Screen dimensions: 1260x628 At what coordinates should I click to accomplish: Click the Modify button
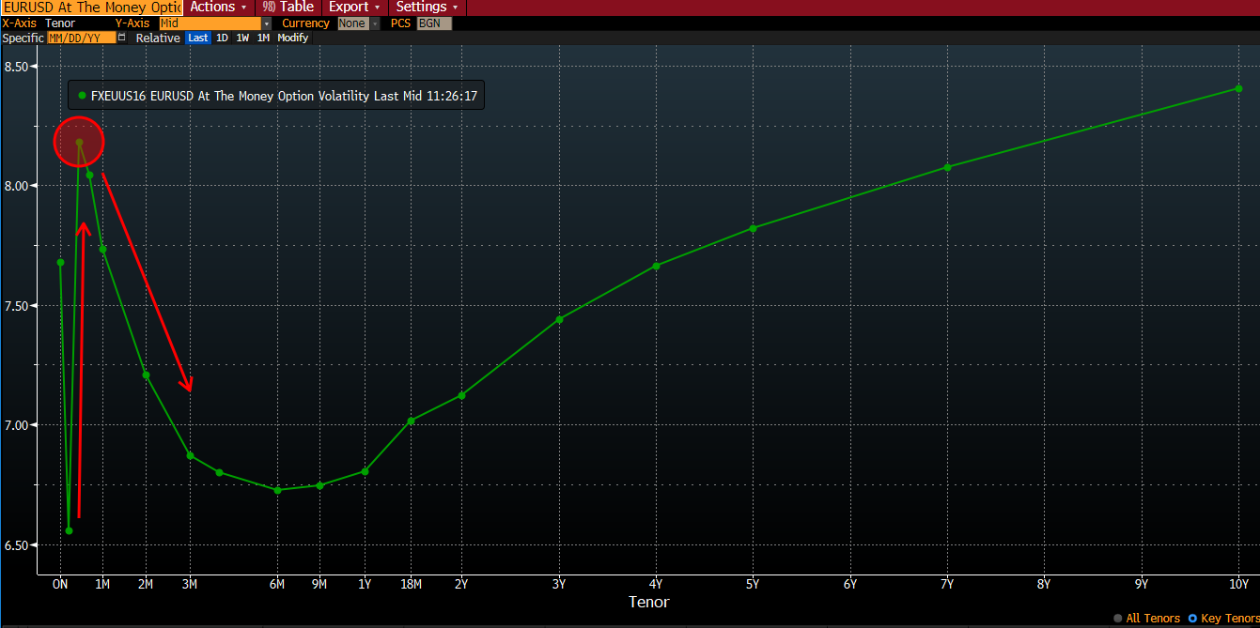[292, 38]
